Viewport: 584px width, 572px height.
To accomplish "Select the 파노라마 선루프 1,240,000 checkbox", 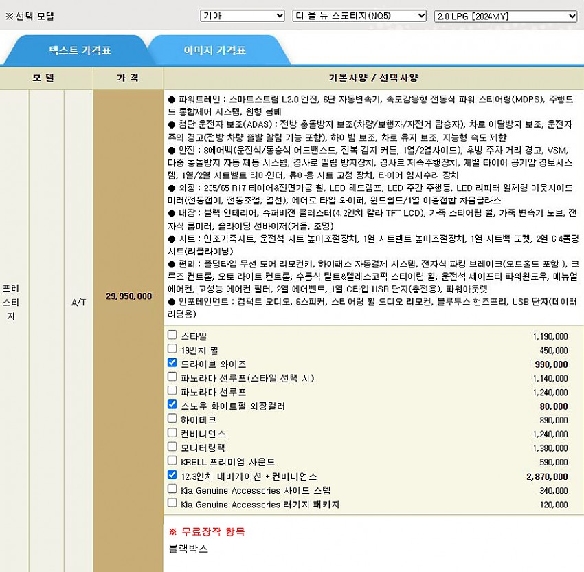I will (x=172, y=391).
